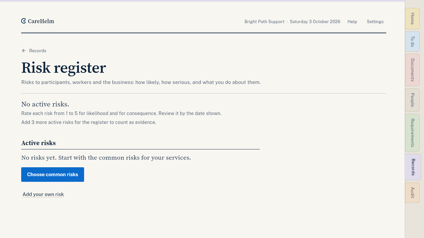The width and height of the screenshot is (424, 238).
Task: Click the 'No risks yet' empty-state message
Action: point(106,158)
